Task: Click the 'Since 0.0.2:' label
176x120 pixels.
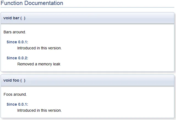Action: coord(17,58)
